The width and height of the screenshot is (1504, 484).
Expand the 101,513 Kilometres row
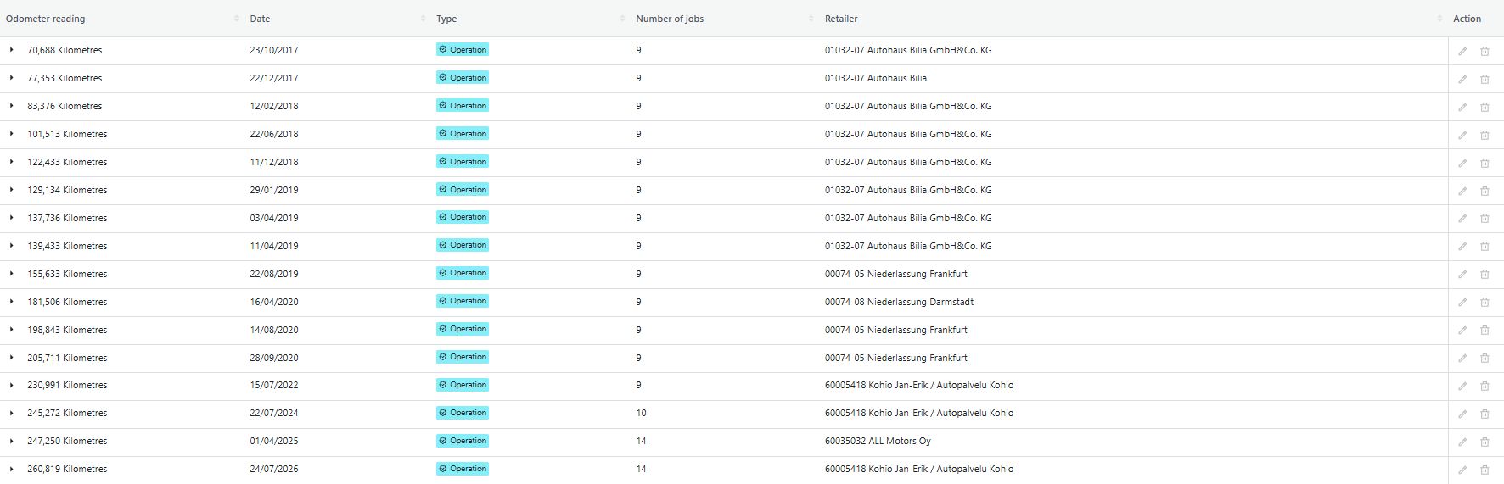12,134
